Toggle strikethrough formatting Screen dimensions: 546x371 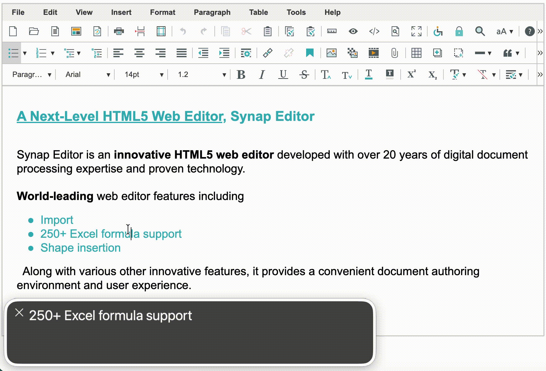coord(304,75)
